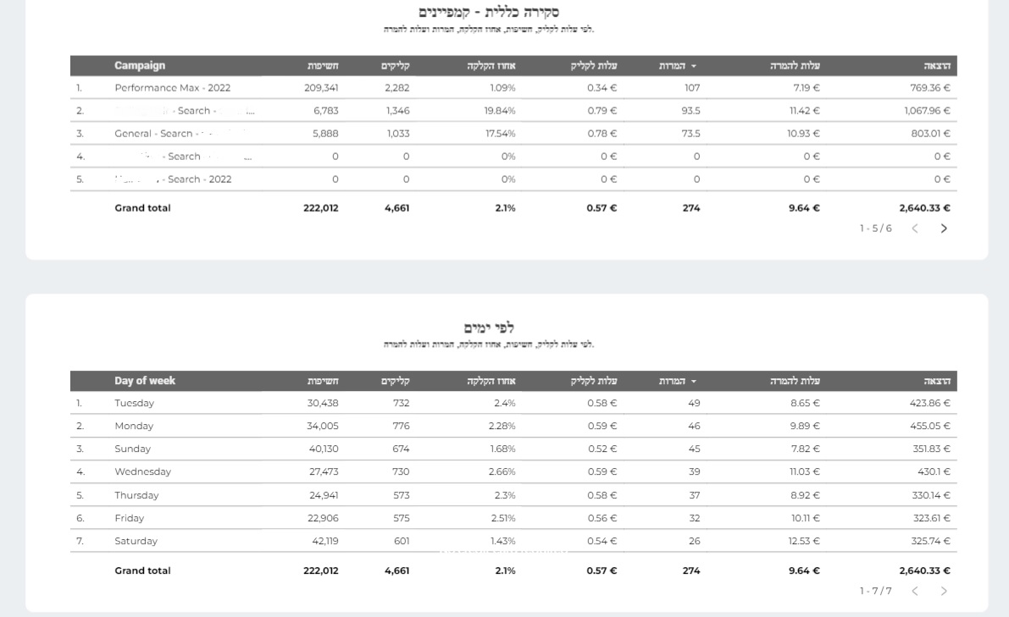Sort days table by קליקים column

click(x=394, y=380)
